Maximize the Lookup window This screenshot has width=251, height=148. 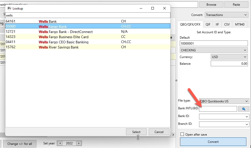coord(153,8)
